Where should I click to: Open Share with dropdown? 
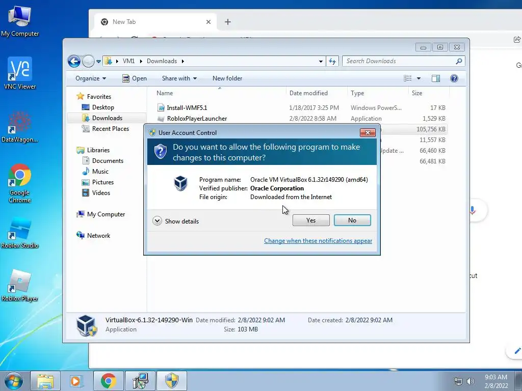coord(179,78)
